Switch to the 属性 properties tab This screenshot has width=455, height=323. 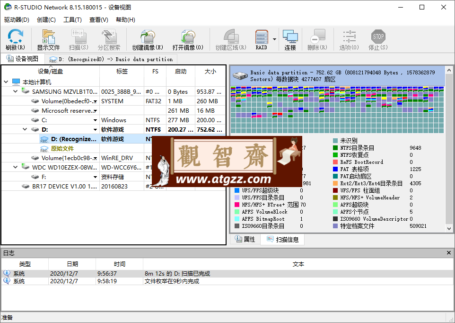coord(245,239)
